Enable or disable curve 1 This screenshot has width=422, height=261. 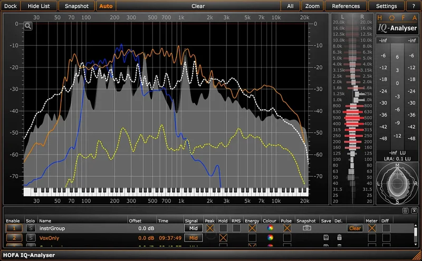14,228
